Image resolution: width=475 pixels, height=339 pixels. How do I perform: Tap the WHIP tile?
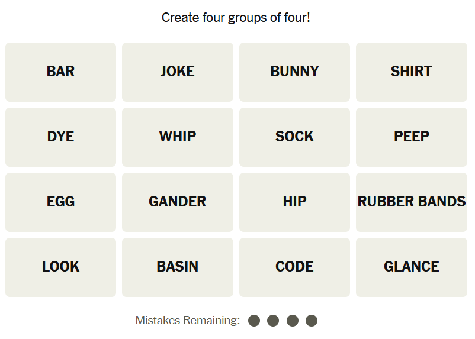(x=177, y=137)
